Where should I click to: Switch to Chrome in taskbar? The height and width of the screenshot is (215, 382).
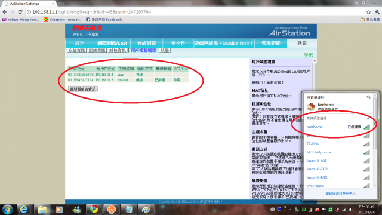94,210
